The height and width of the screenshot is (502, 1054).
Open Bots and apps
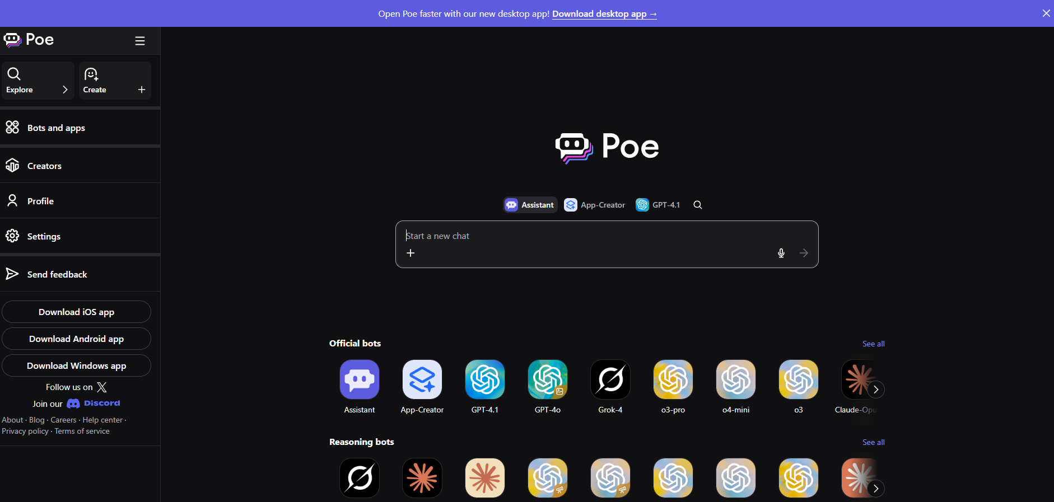[x=80, y=128]
